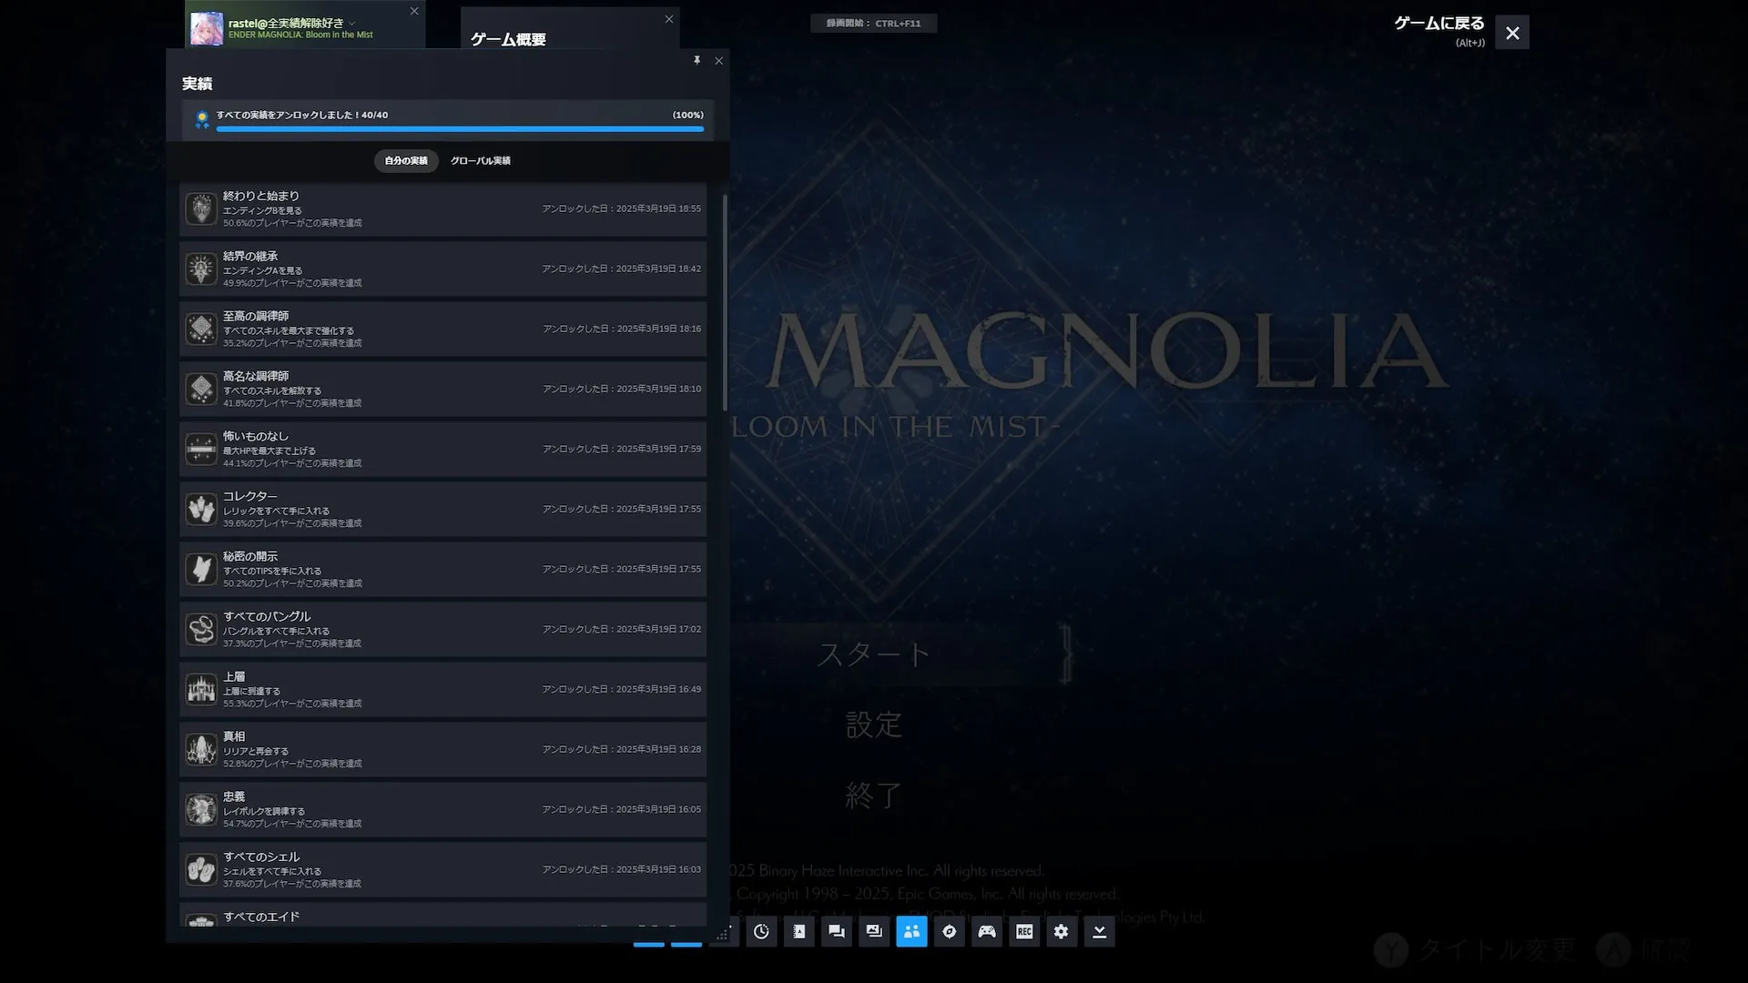Open the chat bubbles icon in toolbar
Viewport: 1748px width, 983px height.
click(836, 931)
